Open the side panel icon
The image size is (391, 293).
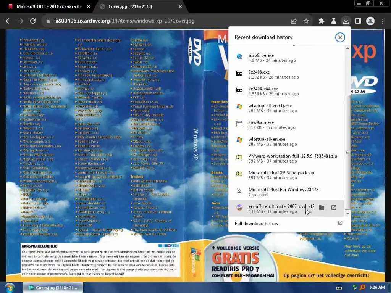358,21
